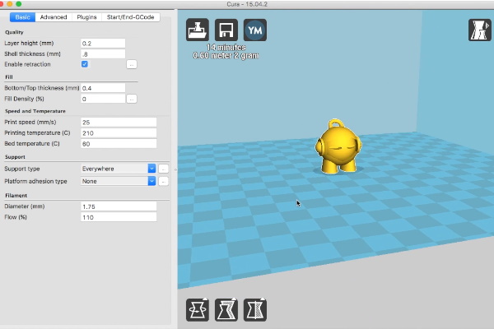Open the Plugins tab

pos(86,16)
